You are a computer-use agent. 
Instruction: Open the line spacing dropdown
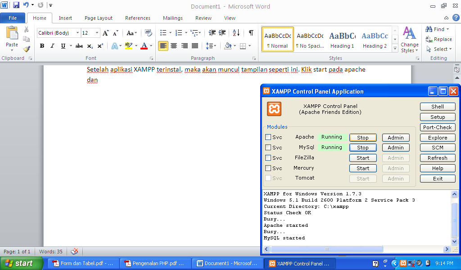(x=211, y=46)
